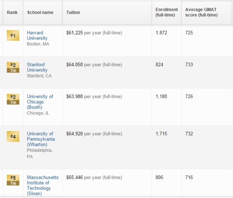Open University of Chicago (Booth) link
The width and height of the screenshot is (233, 198).
(x=40, y=102)
